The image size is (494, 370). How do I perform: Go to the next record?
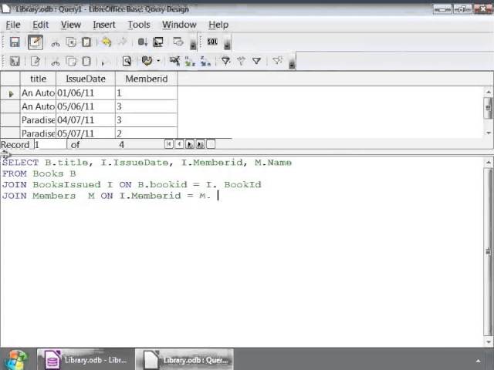click(190, 144)
